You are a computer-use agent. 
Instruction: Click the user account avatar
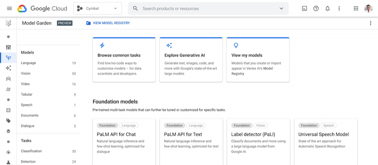tap(369, 8)
